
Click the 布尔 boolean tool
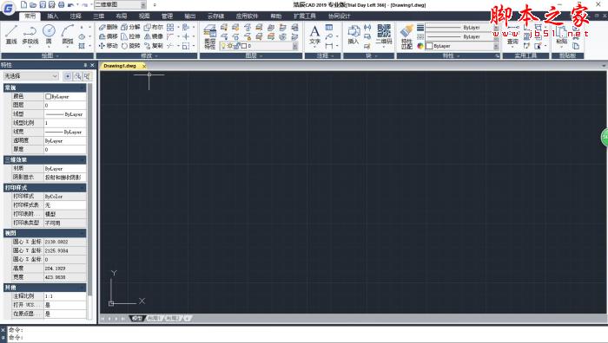tap(154, 27)
